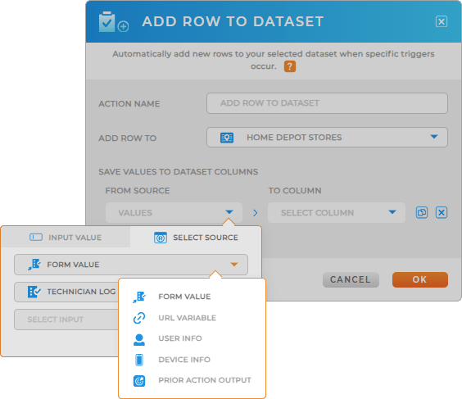Screen dimensions: 462x399
Task: Open the Form Value source type dropdown
Action: pyautogui.click(x=131, y=265)
